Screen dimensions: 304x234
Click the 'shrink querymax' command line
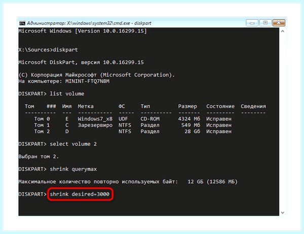(58, 169)
